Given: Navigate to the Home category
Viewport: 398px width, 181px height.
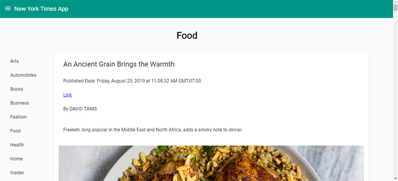Looking at the screenshot, I should (17, 159).
